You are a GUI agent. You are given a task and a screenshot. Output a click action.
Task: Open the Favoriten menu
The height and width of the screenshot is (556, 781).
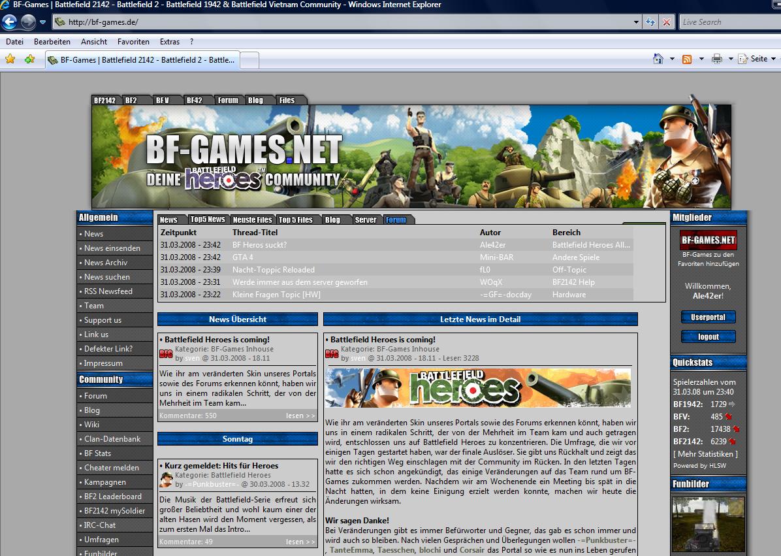pos(133,42)
